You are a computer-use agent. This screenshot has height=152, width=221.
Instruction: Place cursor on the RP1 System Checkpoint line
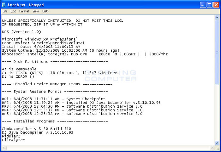(x=54, y=99)
